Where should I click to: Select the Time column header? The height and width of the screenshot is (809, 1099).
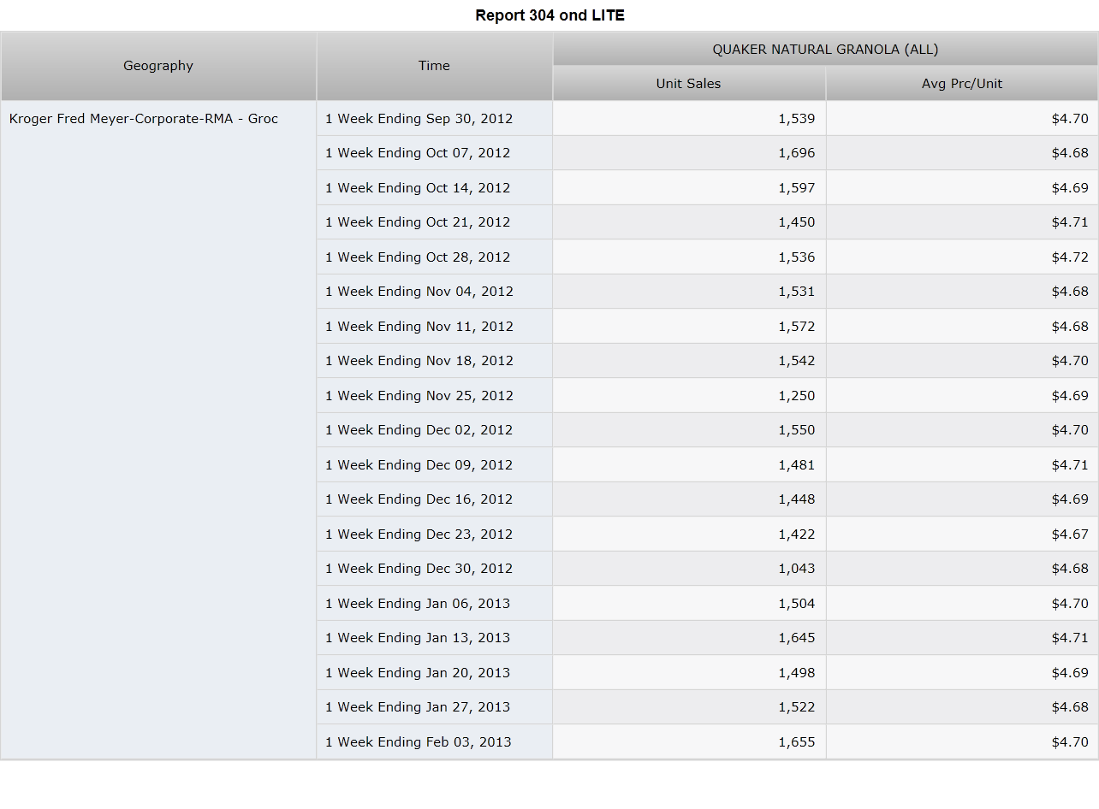coord(435,66)
